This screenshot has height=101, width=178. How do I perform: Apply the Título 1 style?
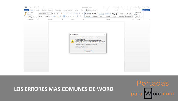pos(101,15)
